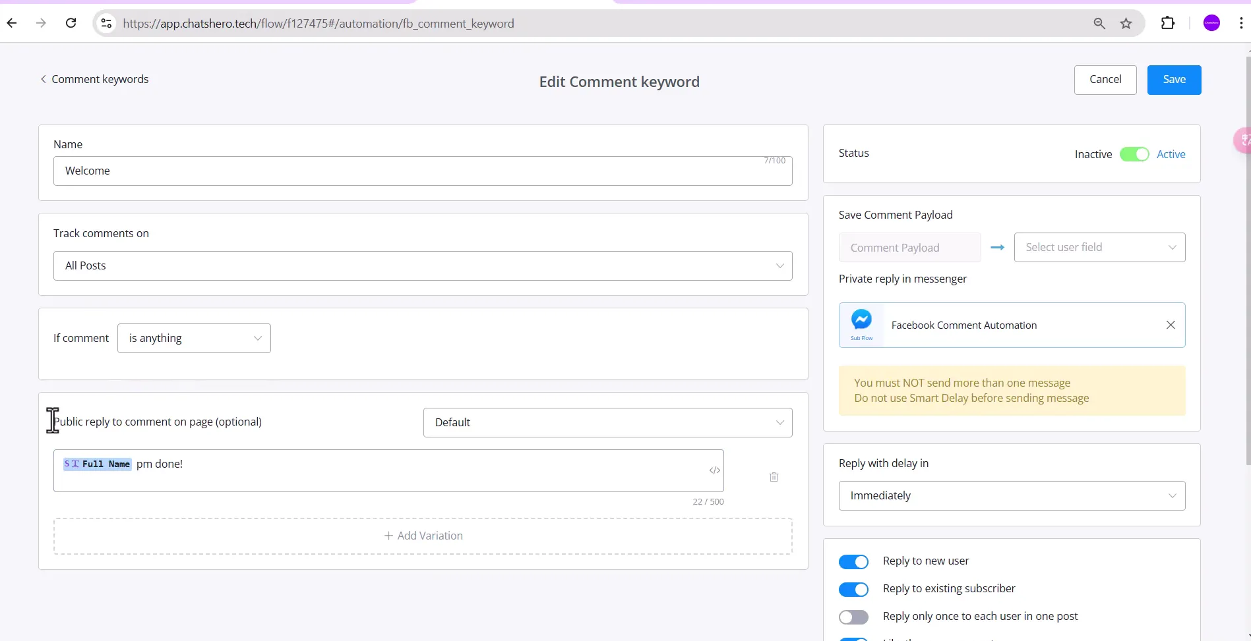Remove Facebook Comment Automation sub flow
Image resolution: width=1251 pixels, height=641 pixels.
pos(1171,325)
